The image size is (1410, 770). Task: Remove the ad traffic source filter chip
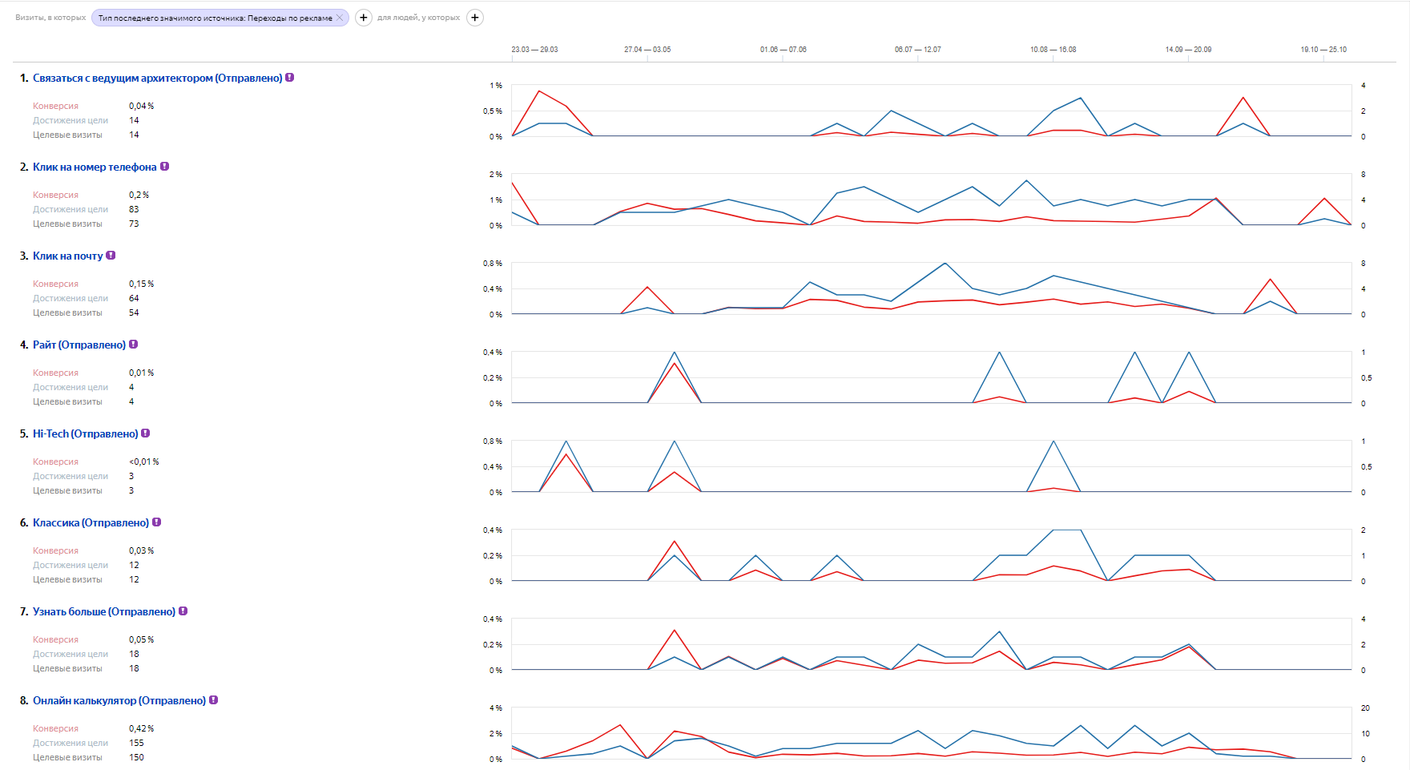(x=340, y=18)
